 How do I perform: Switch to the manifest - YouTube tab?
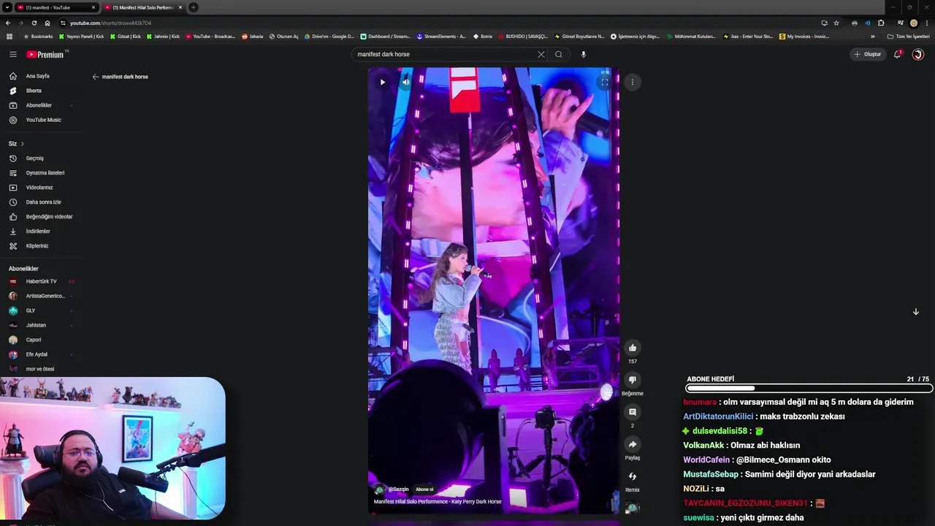click(x=57, y=7)
